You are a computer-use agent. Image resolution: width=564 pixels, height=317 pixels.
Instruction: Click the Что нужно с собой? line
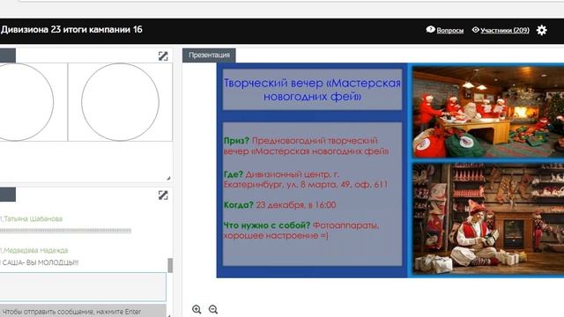point(301,230)
